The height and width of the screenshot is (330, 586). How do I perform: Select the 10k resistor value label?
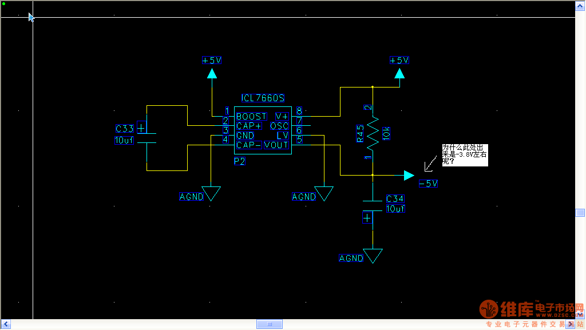pos(386,134)
